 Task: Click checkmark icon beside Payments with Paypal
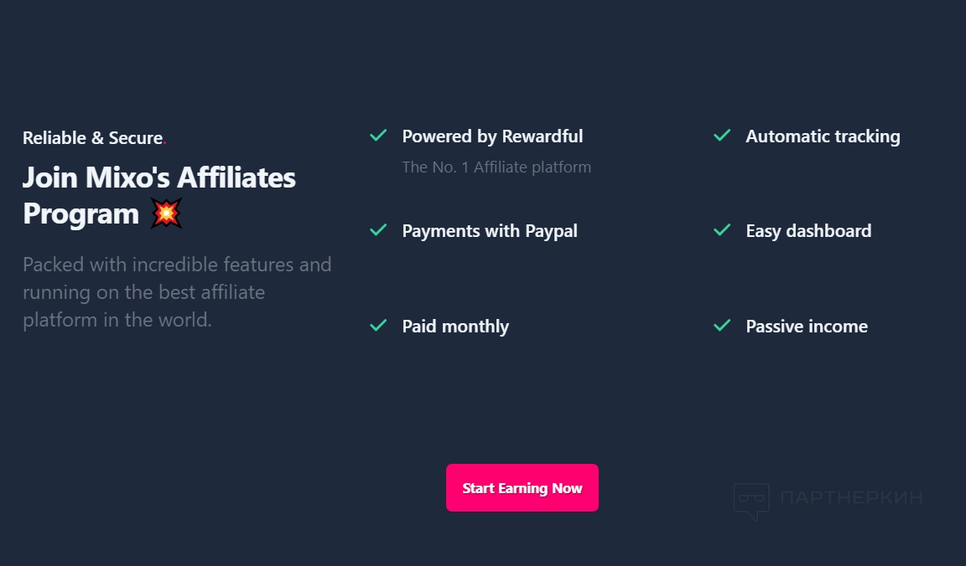coord(378,230)
